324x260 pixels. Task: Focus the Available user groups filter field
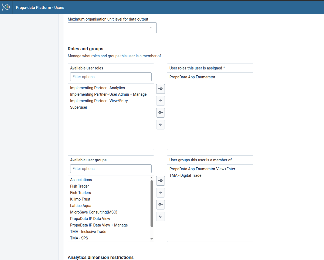coord(111,169)
